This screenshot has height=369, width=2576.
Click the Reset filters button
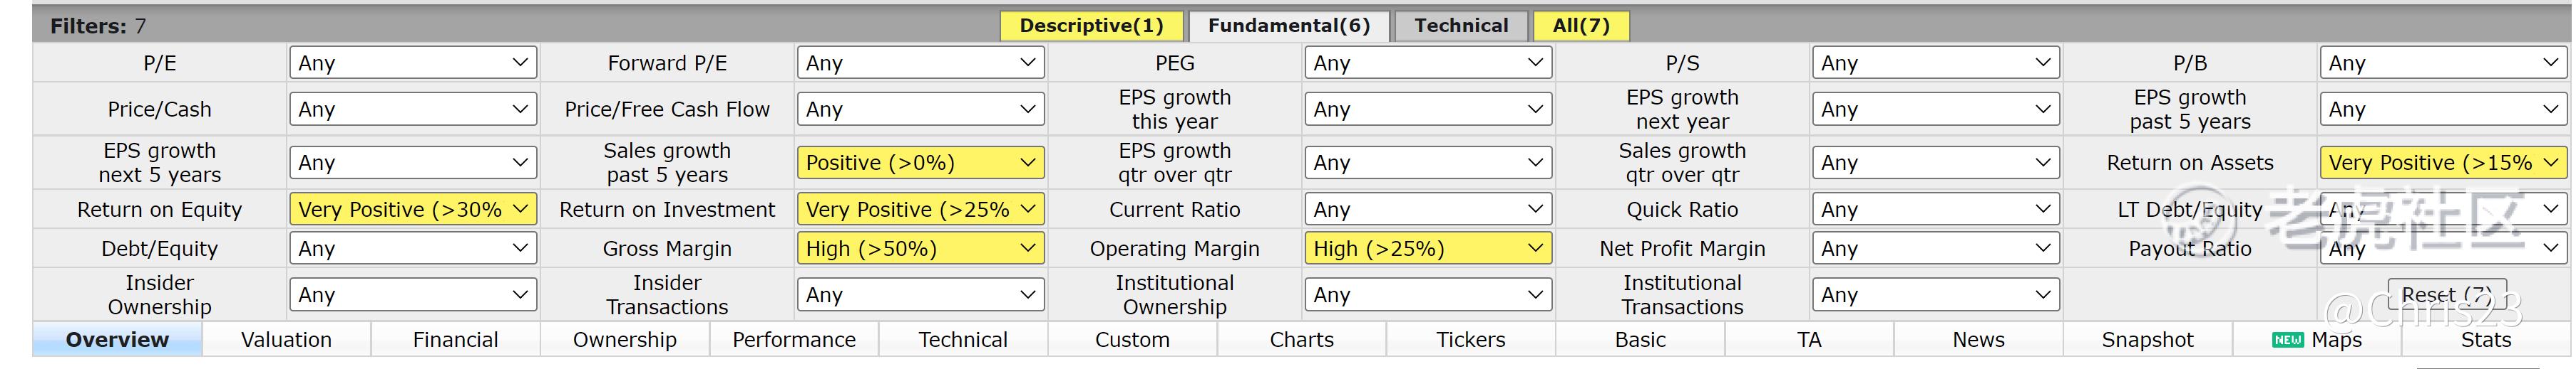click(x=2446, y=295)
